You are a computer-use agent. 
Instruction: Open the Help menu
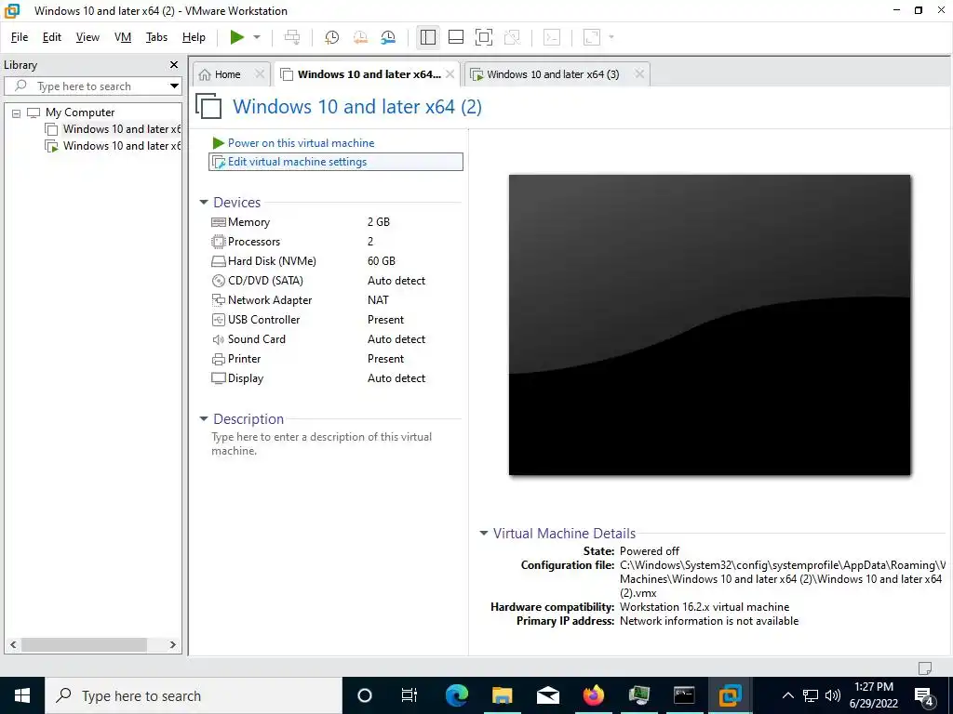pyautogui.click(x=194, y=37)
